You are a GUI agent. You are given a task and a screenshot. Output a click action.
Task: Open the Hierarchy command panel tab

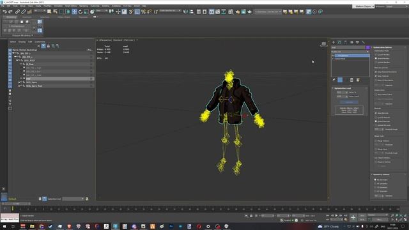tap(345, 42)
